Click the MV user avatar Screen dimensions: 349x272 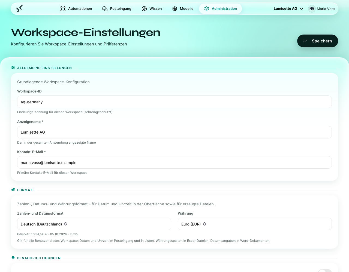tap(312, 9)
